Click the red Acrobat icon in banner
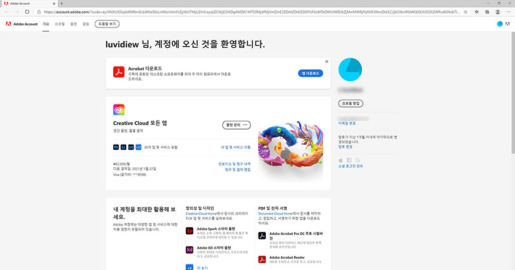Image resolution: width=515 pixels, height=270 pixels. 119,72
